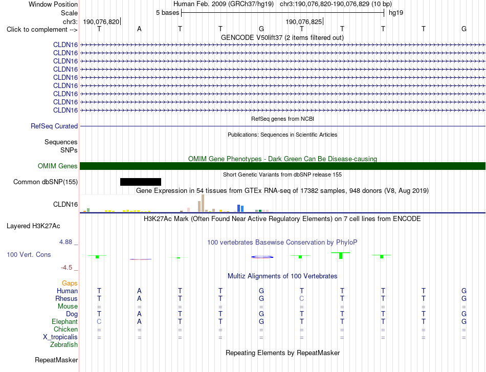This screenshot has width=486, height=372.
Task: Click the Human species label
Action: (x=67, y=291)
